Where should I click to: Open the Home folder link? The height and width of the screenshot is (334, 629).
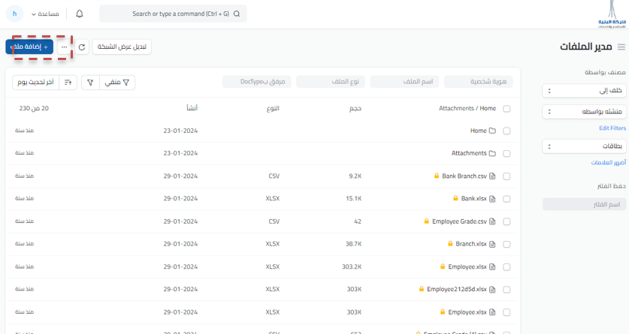478,131
